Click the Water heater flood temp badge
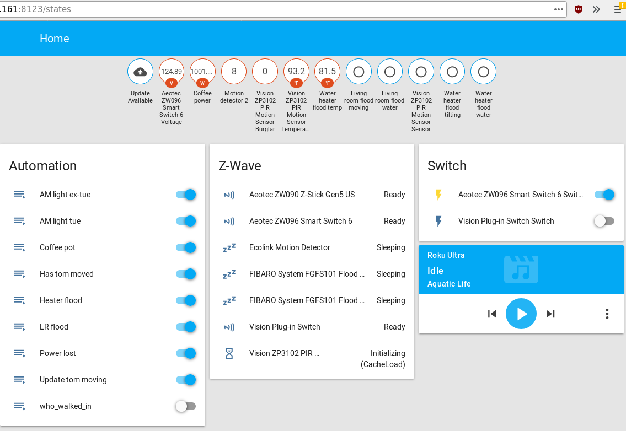This screenshot has height=431, width=626. click(327, 72)
